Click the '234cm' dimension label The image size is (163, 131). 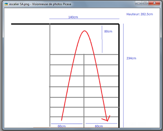point(131,58)
